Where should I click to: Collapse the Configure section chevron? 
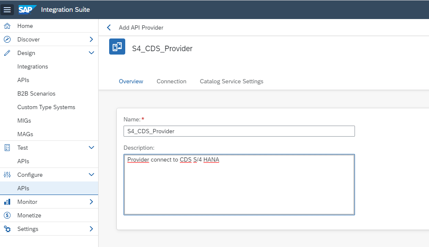click(91, 175)
